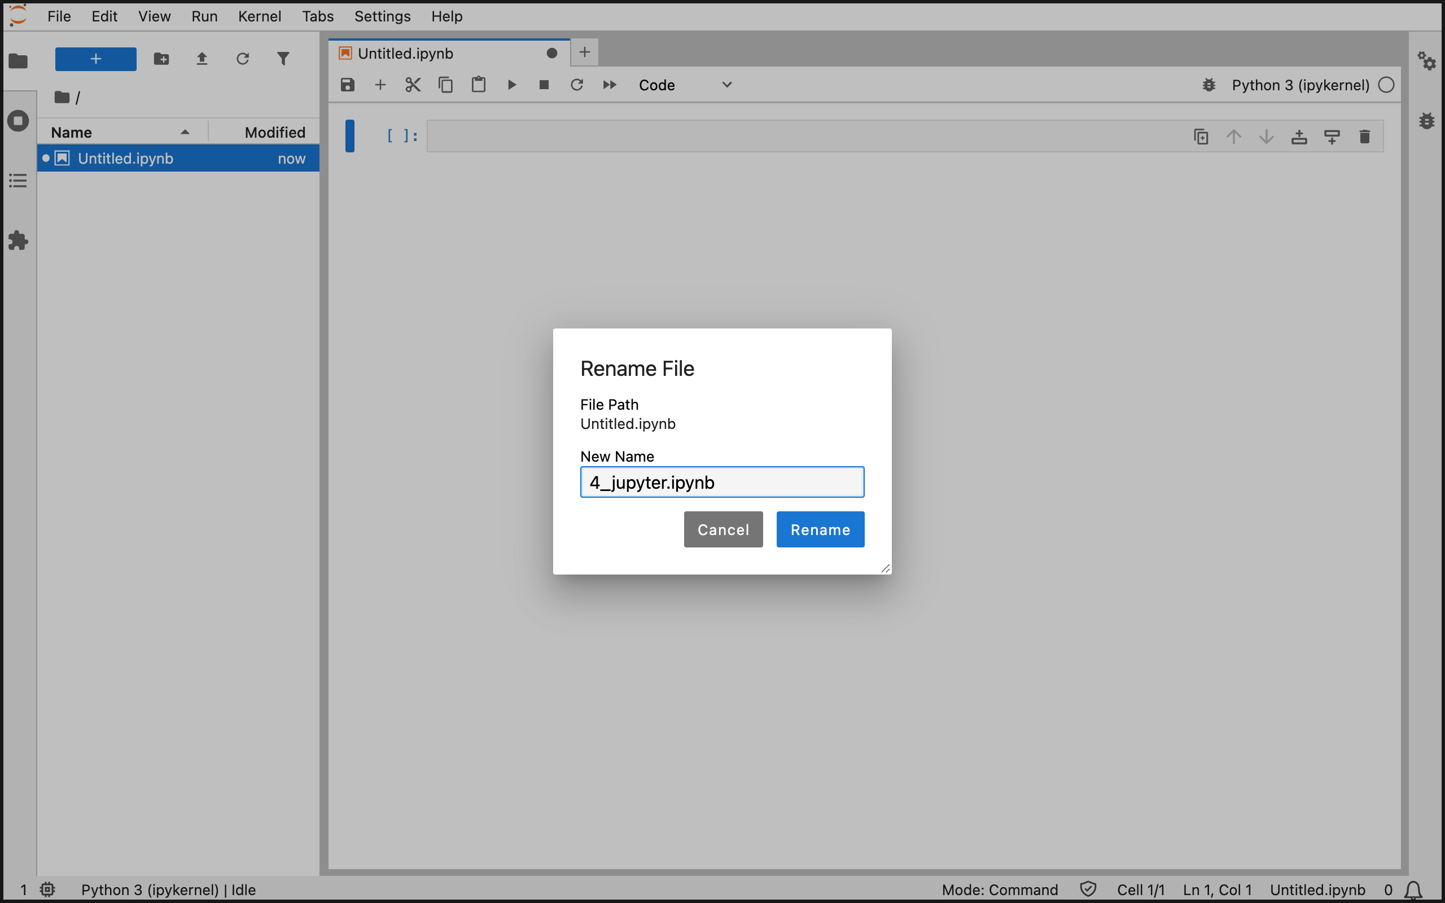This screenshot has width=1445, height=903.
Task: Toggle the file filter funnel icon
Action: (x=283, y=59)
